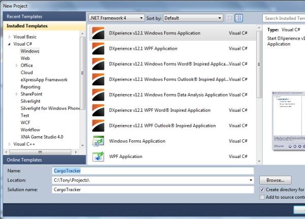Click the tree panel vertical scrollbar thumb
305x219 pixels.
82,73
